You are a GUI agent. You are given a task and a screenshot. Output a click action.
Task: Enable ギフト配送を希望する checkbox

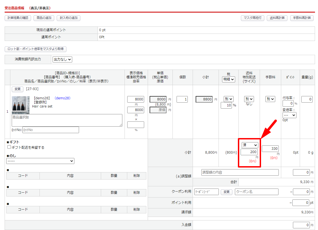(x=9, y=147)
